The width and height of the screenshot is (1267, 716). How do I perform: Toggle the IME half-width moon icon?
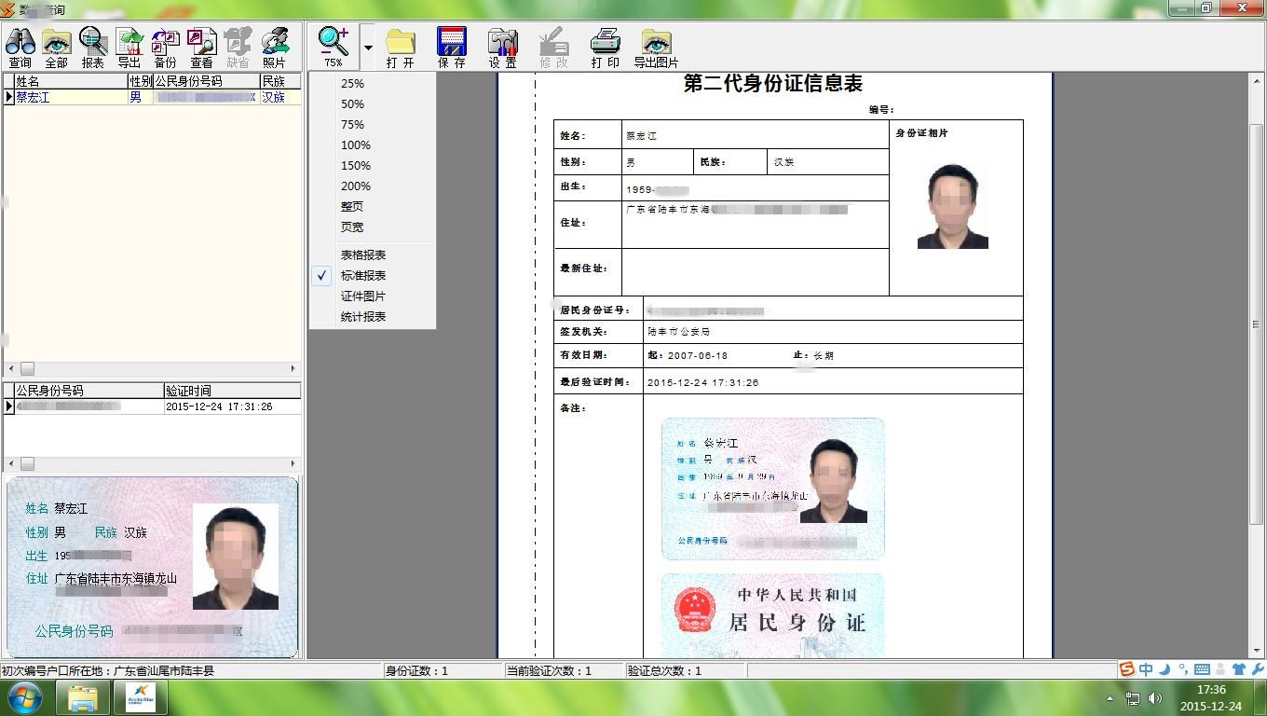point(1165,669)
